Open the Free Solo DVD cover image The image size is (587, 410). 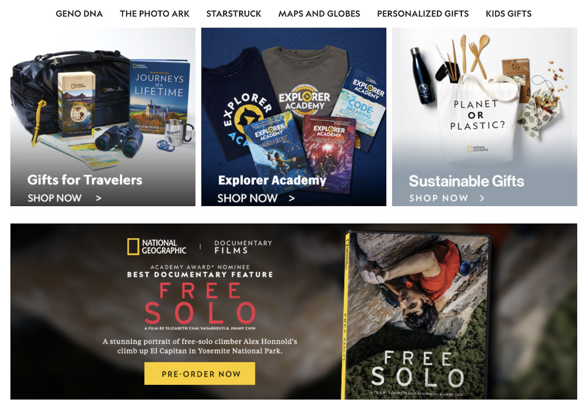click(416, 315)
